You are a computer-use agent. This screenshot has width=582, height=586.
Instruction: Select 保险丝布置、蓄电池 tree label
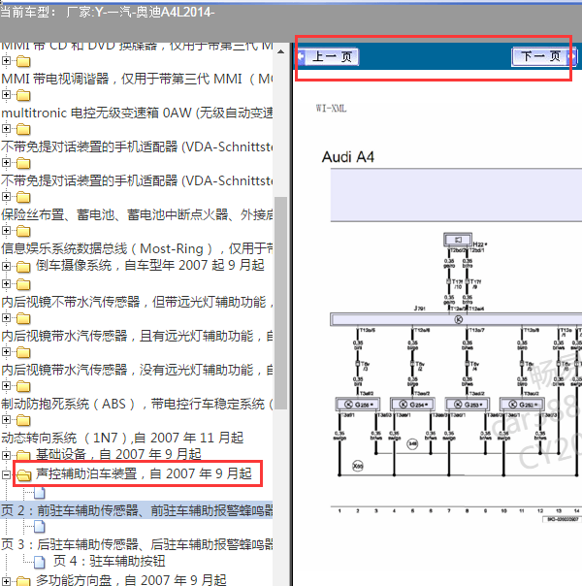click(137, 214)
